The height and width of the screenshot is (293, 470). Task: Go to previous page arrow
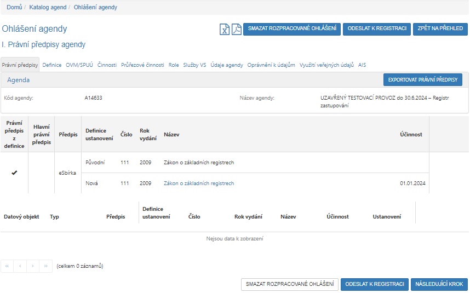point(20,266)
